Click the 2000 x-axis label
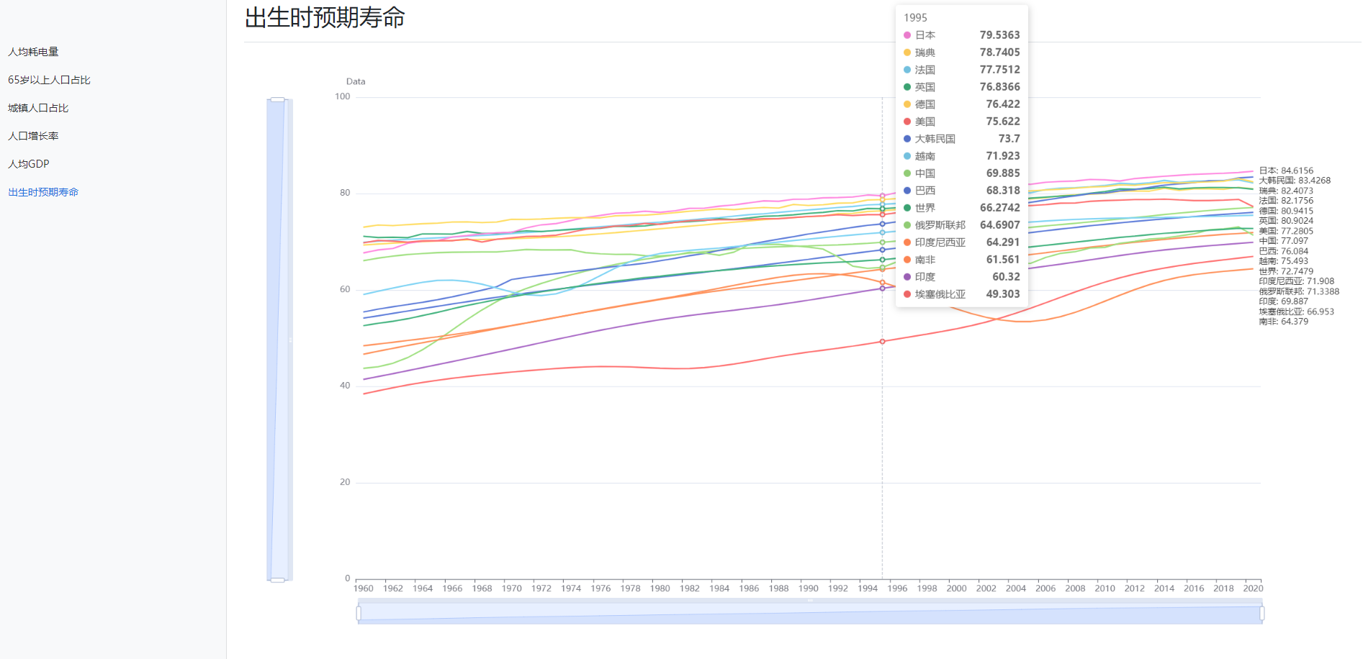The height and width of the screenshot is (659, 1363). (x=957, y=588)
